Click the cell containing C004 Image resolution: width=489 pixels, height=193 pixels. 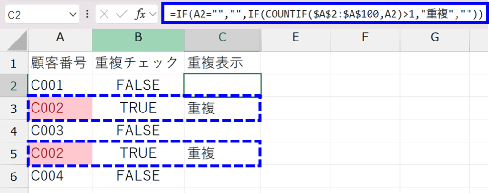pos(60,176)
